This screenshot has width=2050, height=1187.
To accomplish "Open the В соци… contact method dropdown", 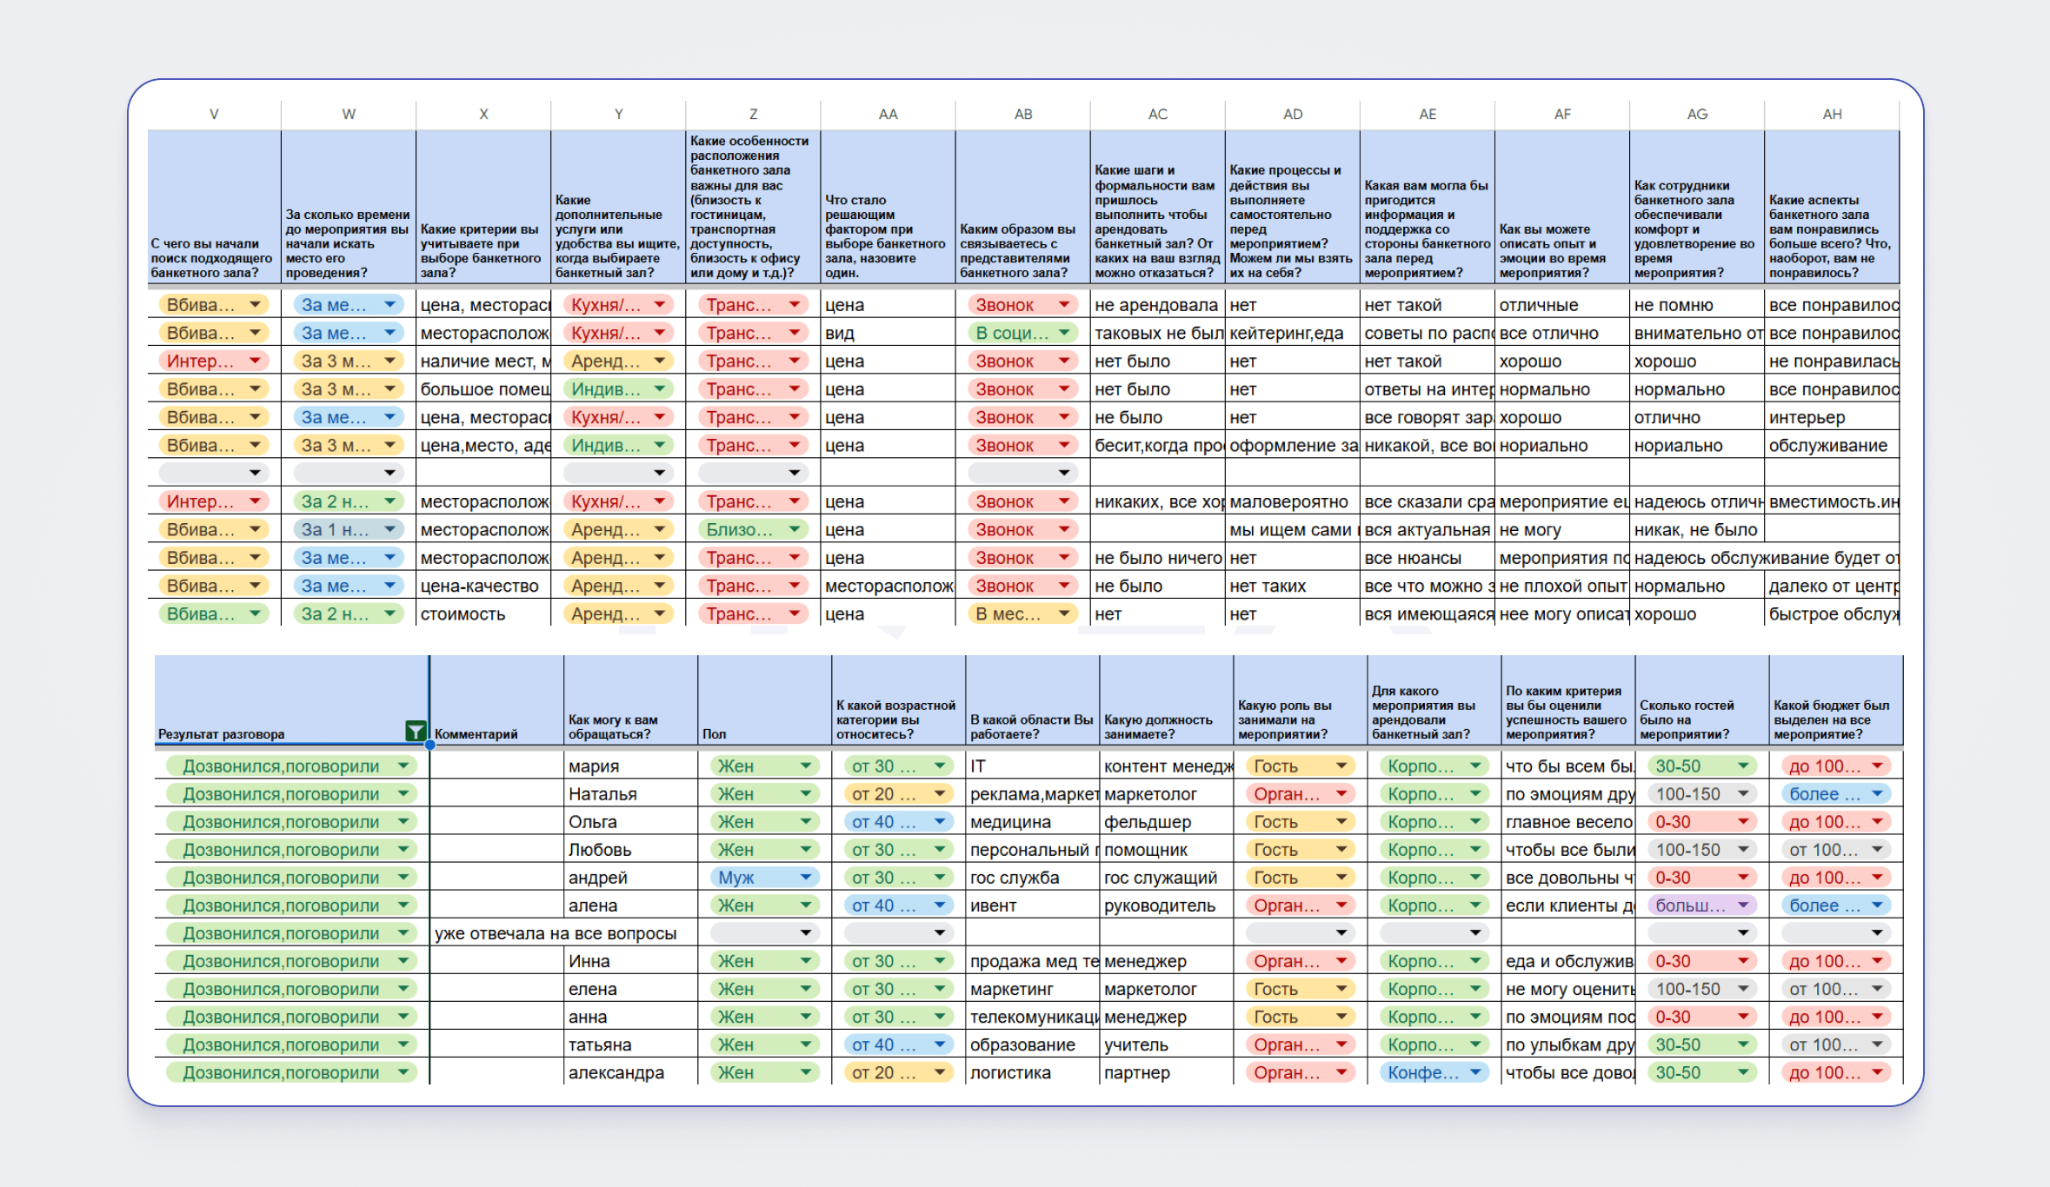I will coord(1064,333).
